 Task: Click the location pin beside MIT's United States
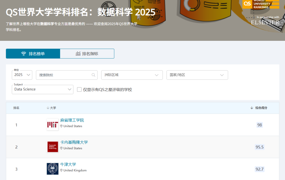pyautogui.click(x=61, y=126)
